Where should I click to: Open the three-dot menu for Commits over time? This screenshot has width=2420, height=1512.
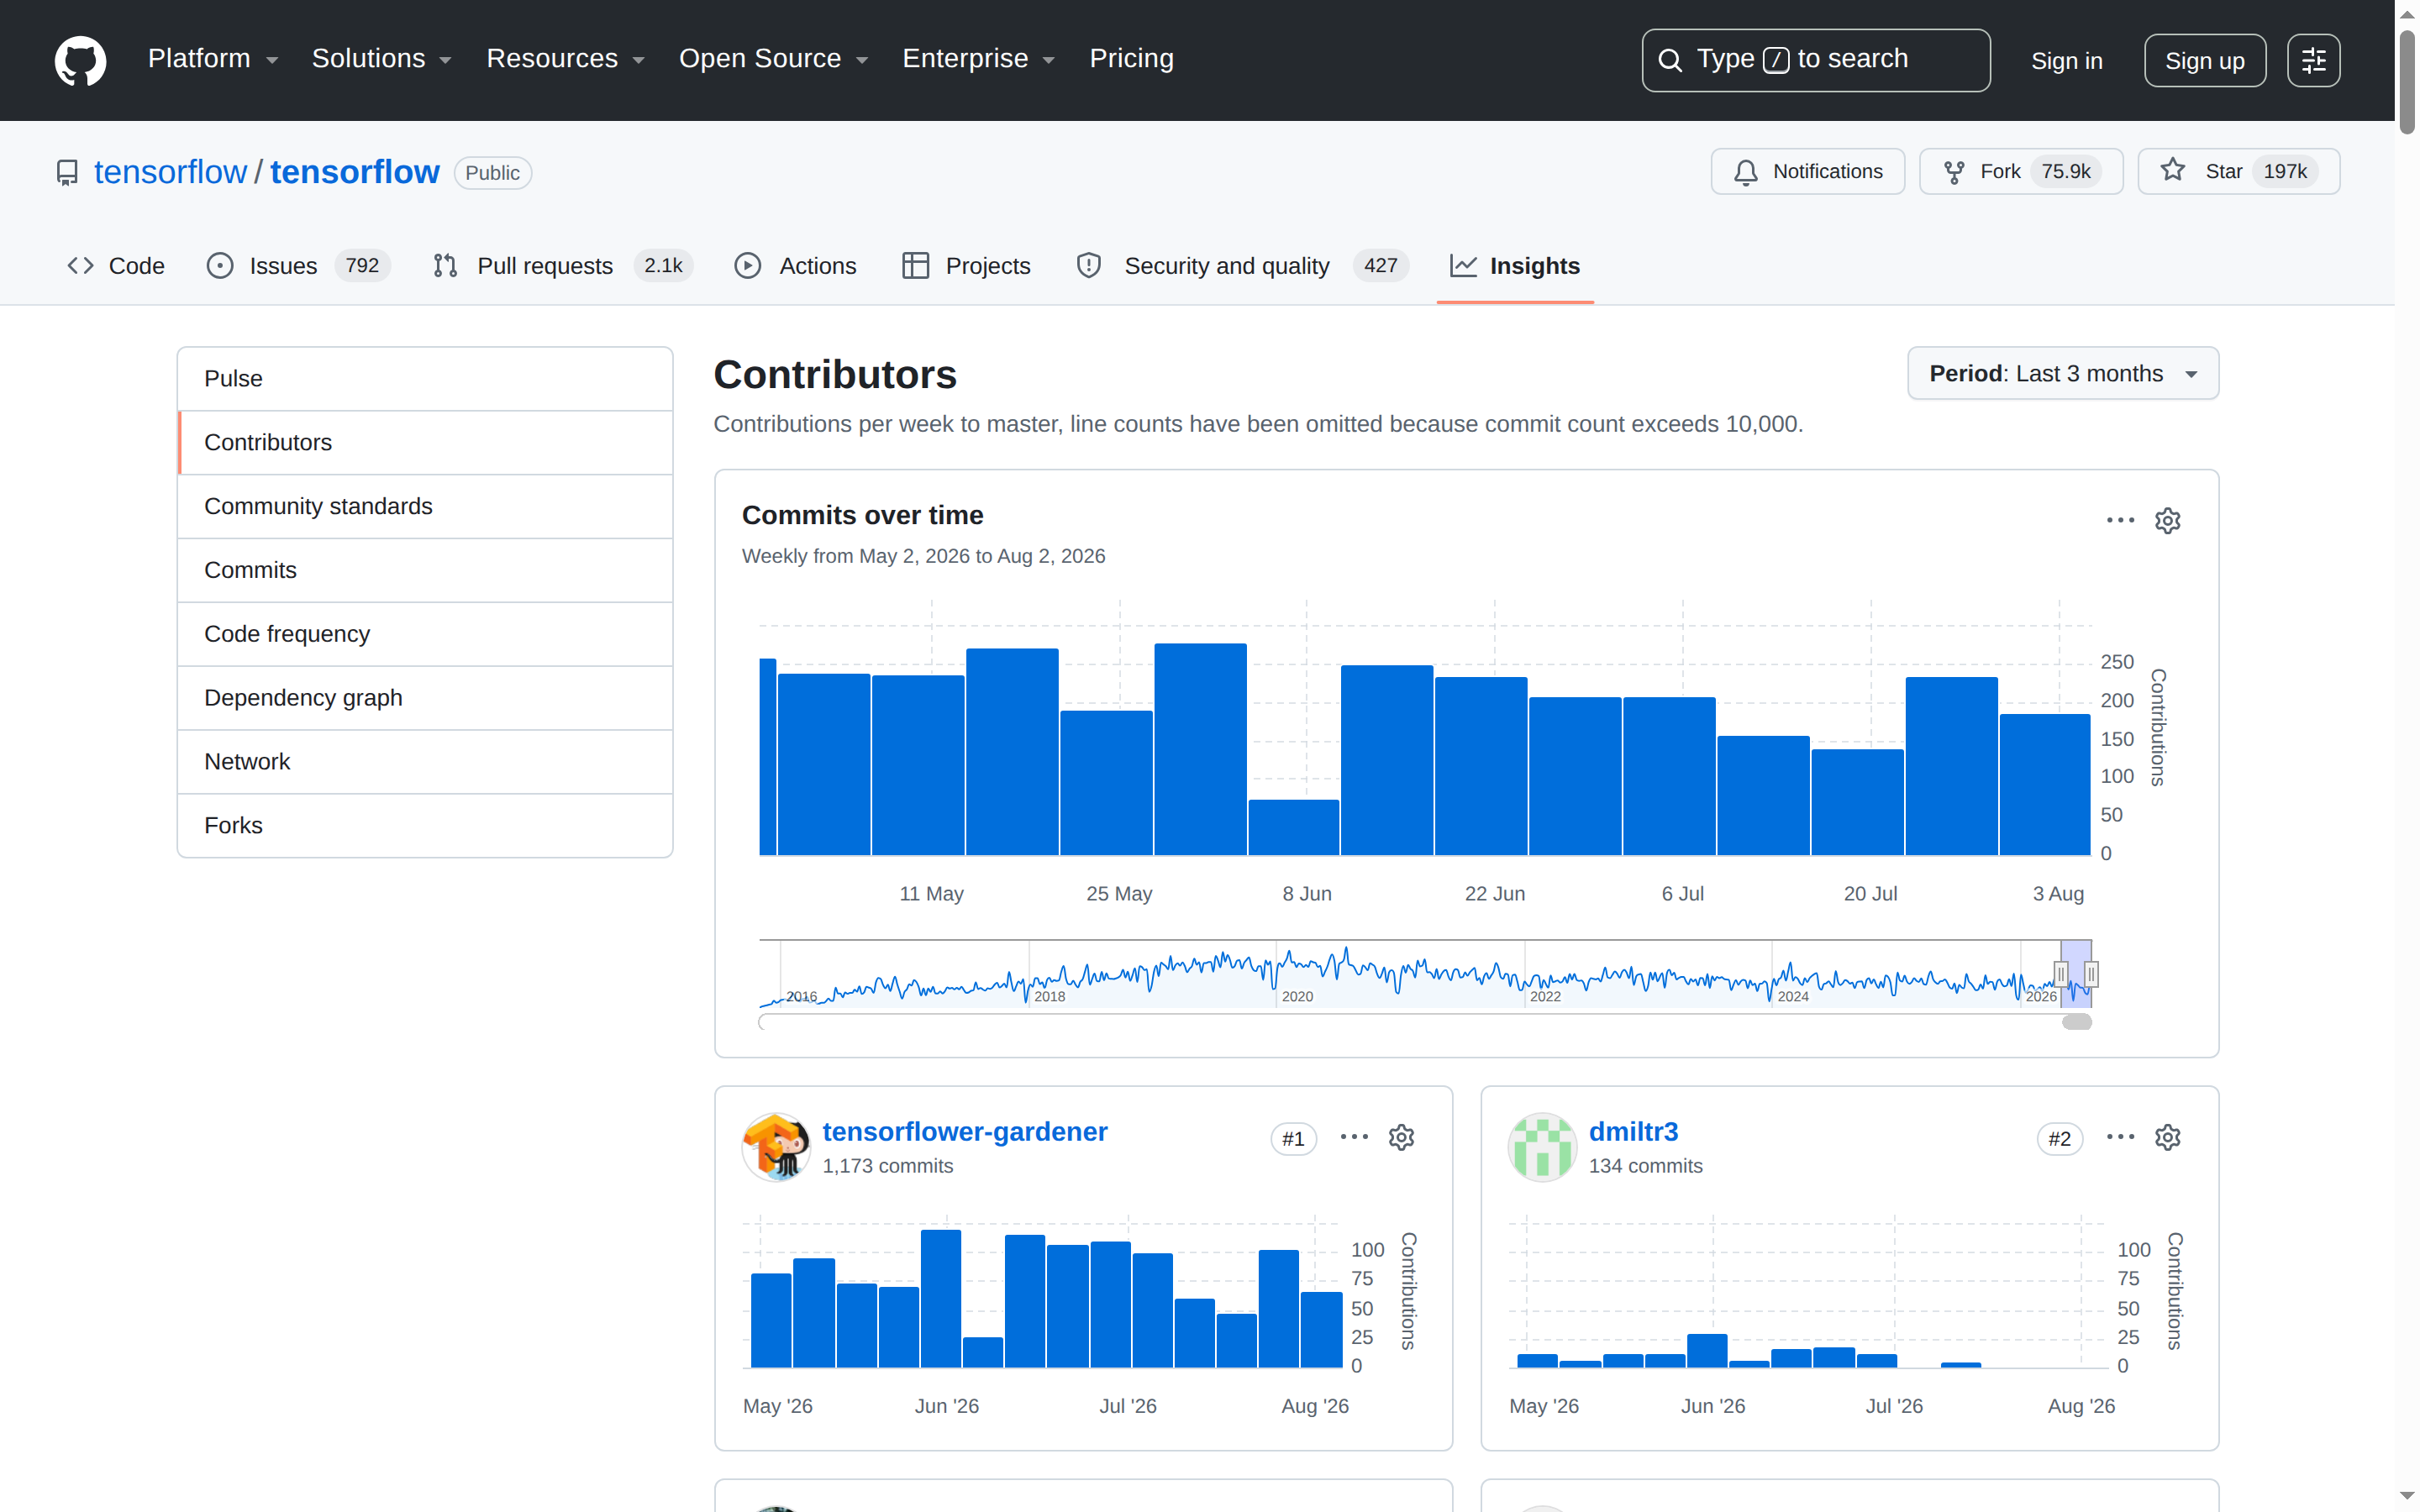pos(2120,520)
